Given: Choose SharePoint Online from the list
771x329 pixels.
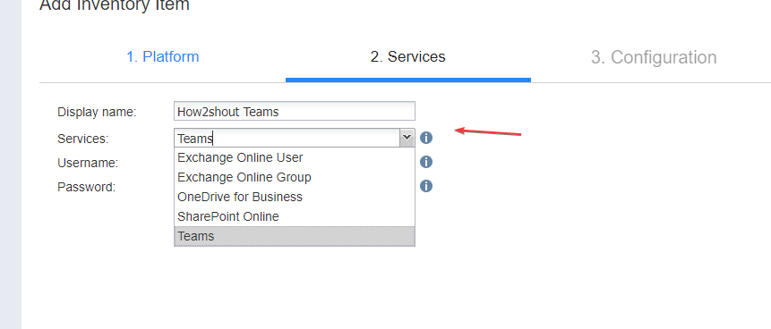Looking at the screenshot, I should click(x=295, y=216).
